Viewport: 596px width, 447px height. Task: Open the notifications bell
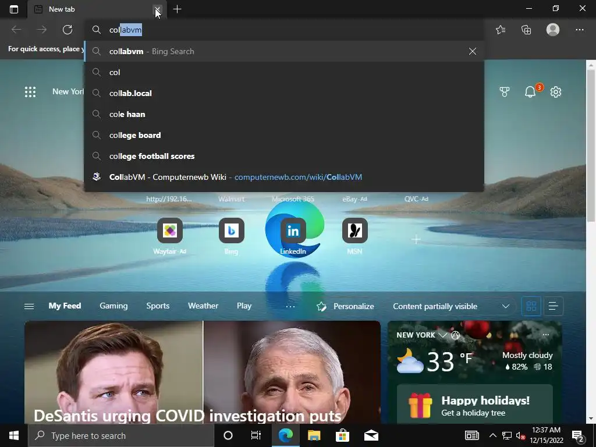[530, 91]
